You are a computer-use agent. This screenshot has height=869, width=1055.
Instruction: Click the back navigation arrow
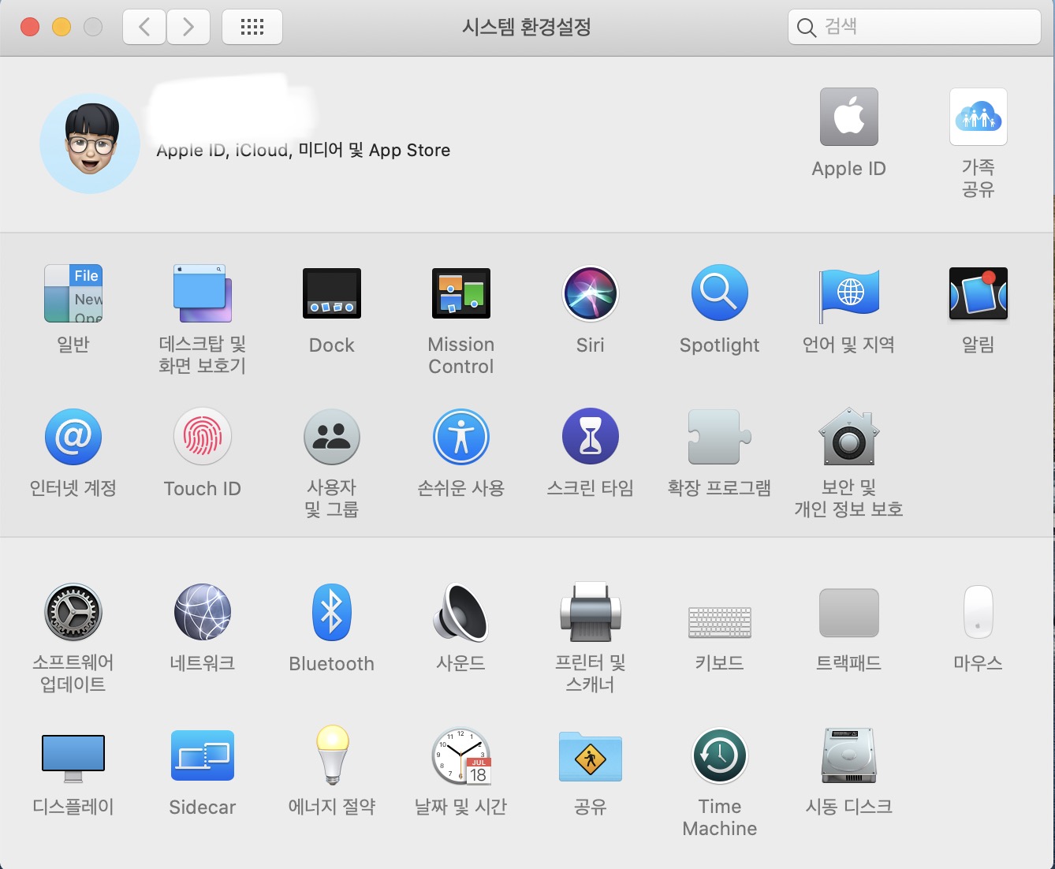click(144, 28)
